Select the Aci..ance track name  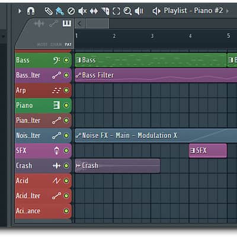click(28, 211)
